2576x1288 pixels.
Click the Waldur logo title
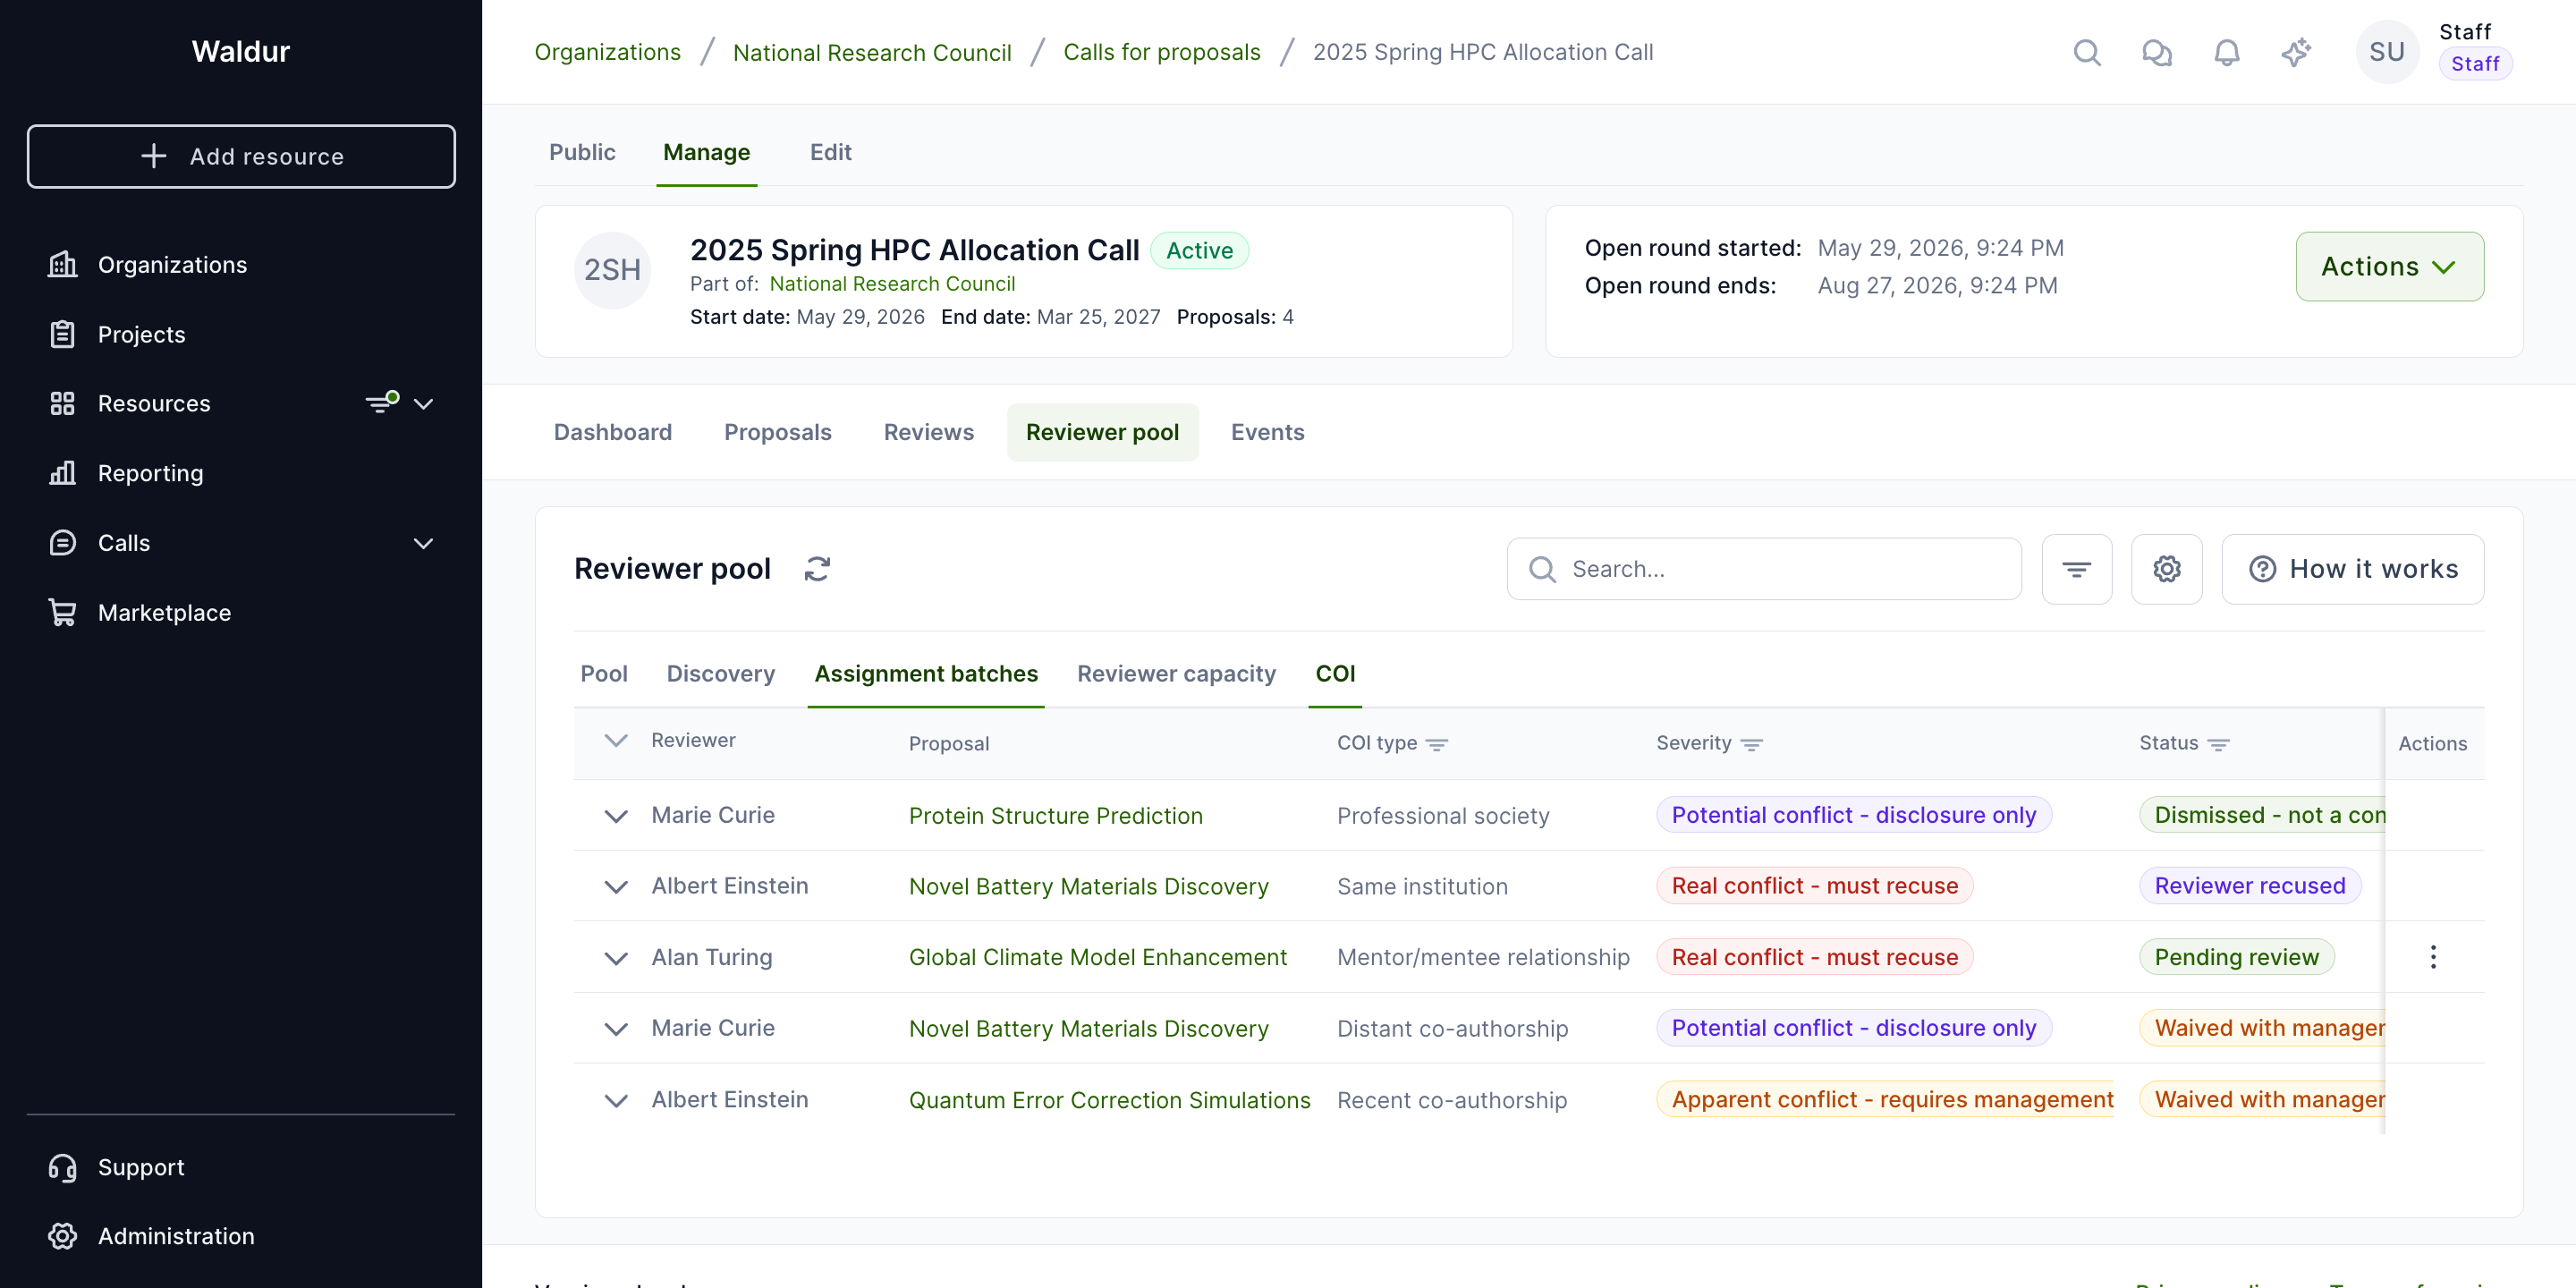coord(241,51)
